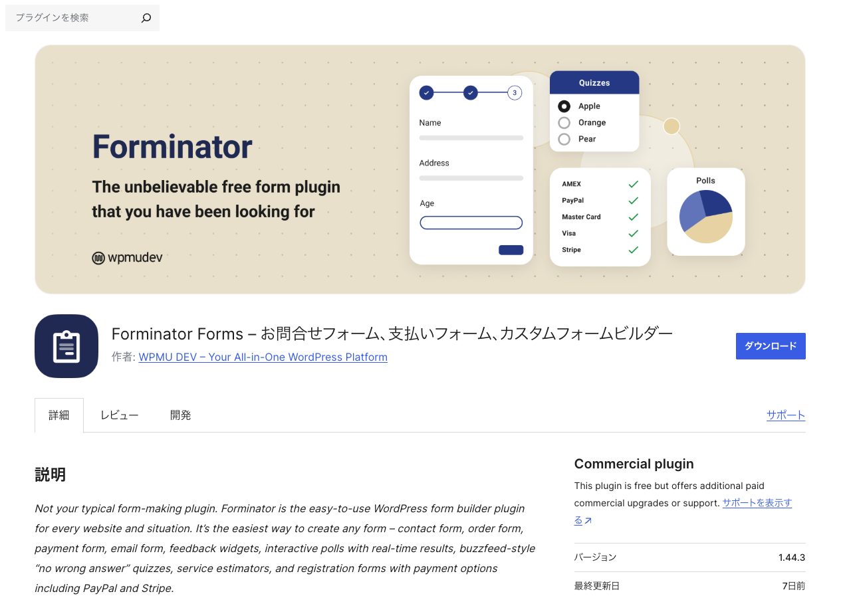The image size is (851, 596).
Task: Click the 最終更新日 value 7日前
Action: 794,586
